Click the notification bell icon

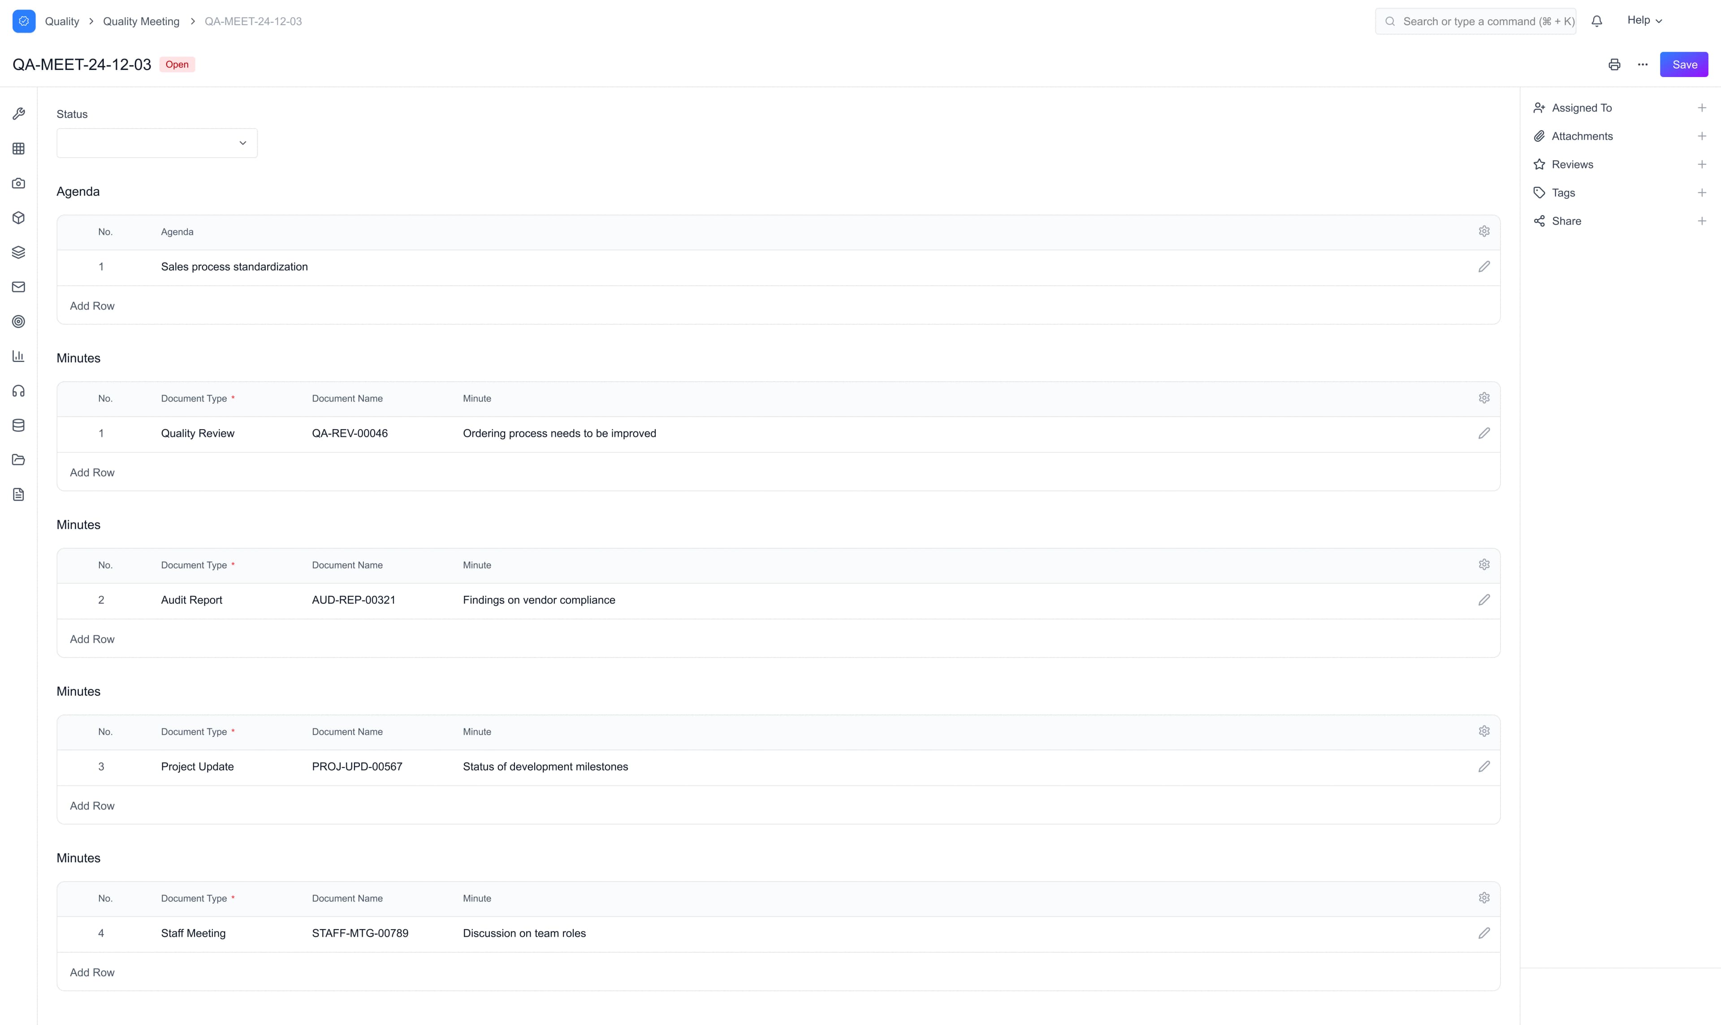pos(1597,21)
